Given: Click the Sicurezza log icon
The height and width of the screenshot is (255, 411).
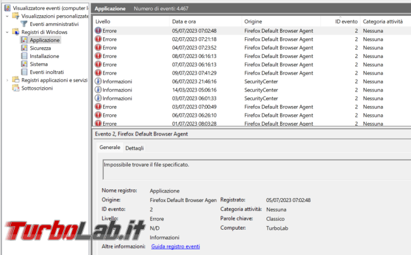Looking at the screenshot, I should [24, 48].
